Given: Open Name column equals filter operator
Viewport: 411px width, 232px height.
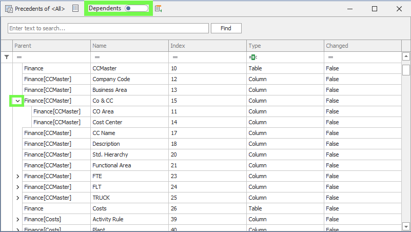Looking at the screenshot, I should click(97, 57).
